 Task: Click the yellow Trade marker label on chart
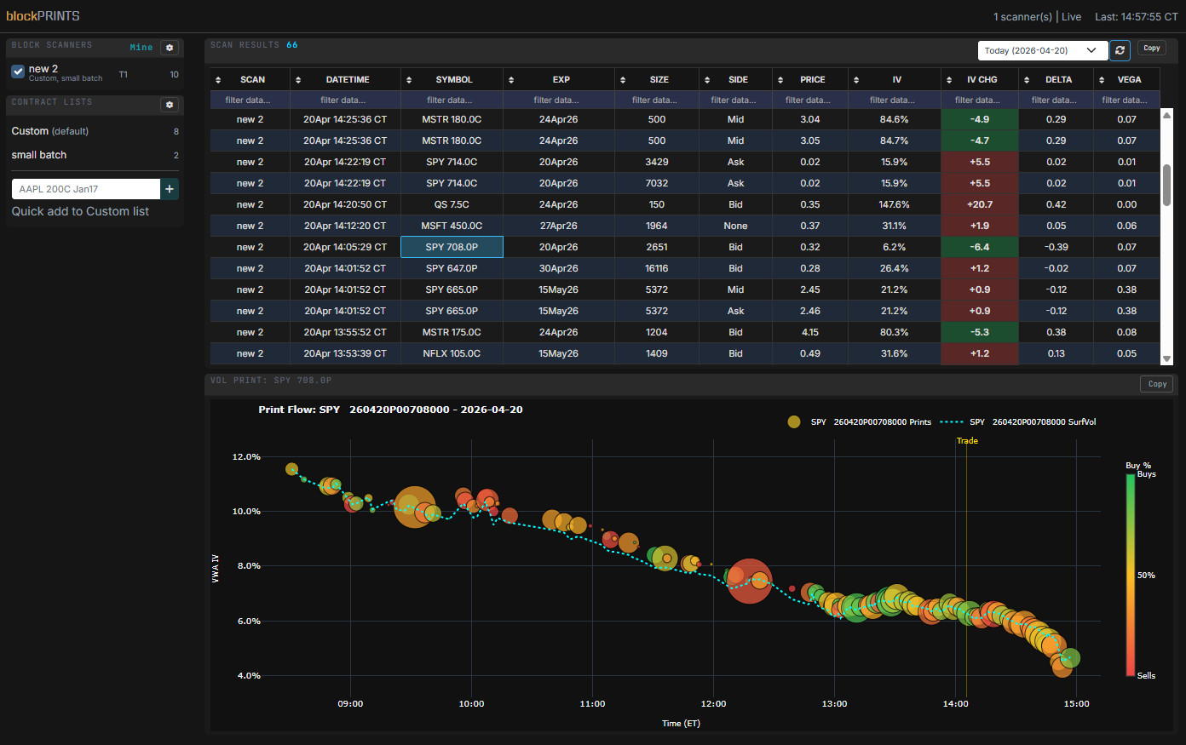tap(967, 441)
